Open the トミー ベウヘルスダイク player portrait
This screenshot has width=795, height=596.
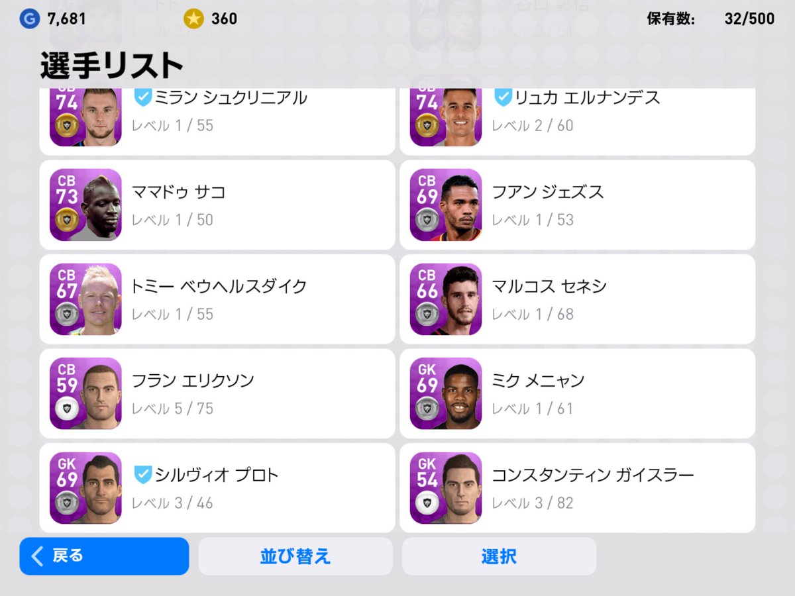click(x=85, y=299)
